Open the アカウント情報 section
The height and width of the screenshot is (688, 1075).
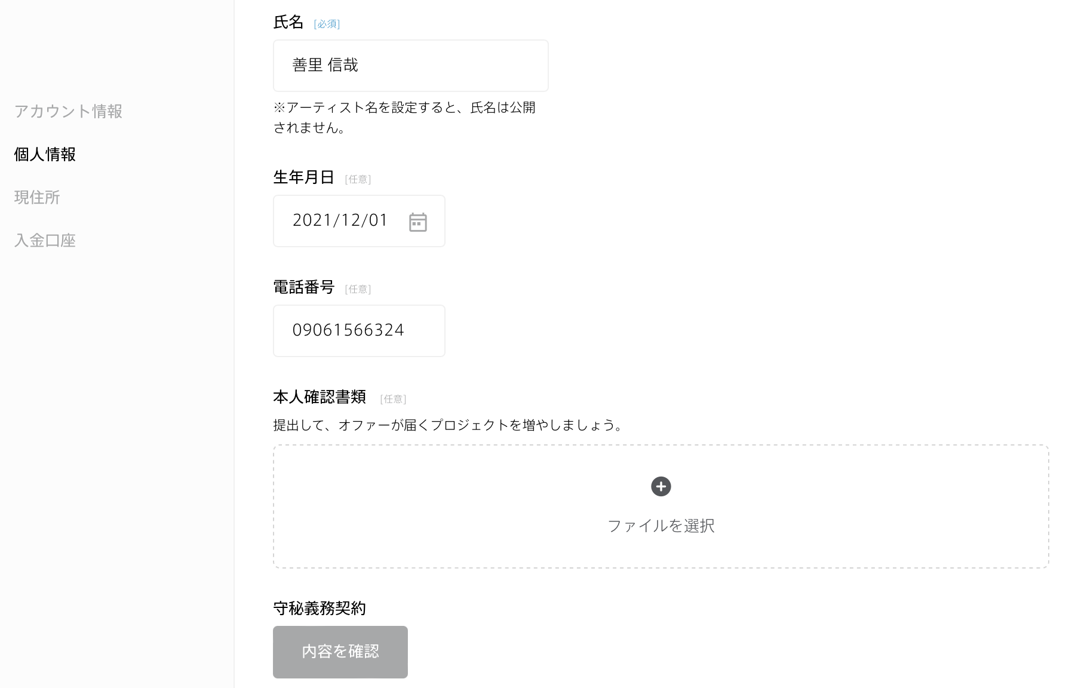tap(68, 111)
